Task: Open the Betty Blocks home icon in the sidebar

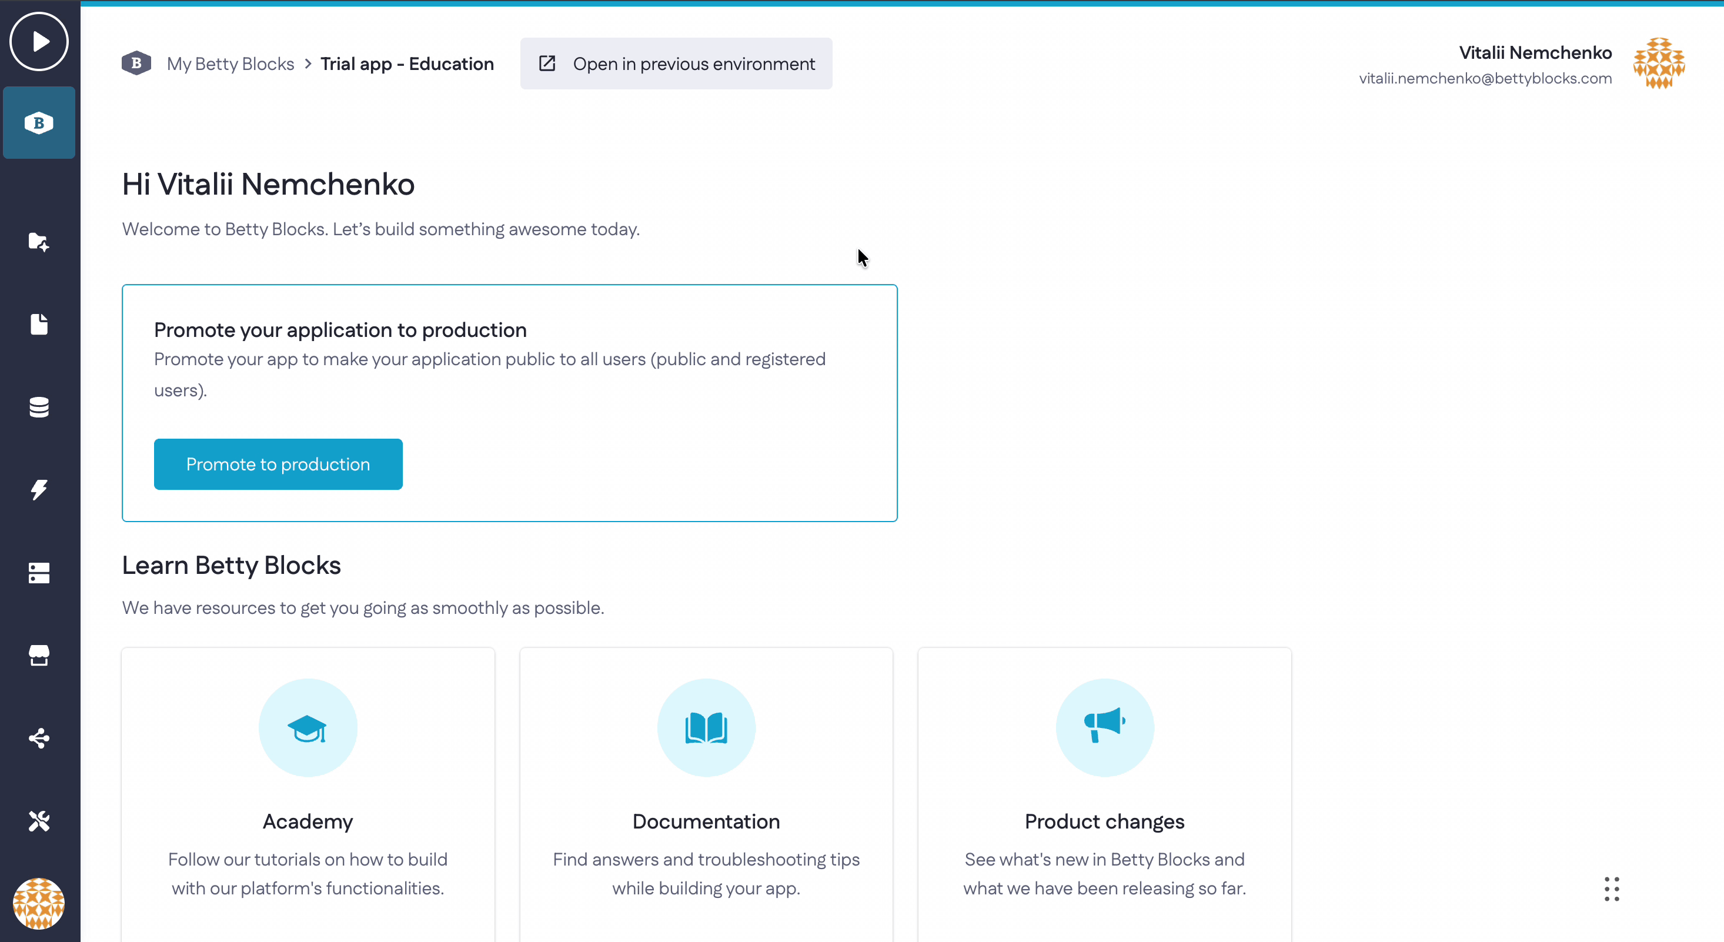Action: 39,122
